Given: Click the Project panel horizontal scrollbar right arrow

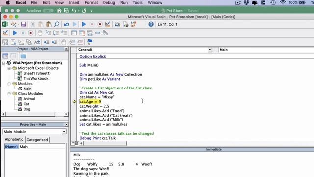Looking at the screenshot, I should (x=66, y=114).
